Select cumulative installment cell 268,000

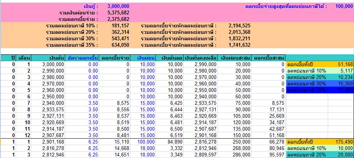point(234,149)
